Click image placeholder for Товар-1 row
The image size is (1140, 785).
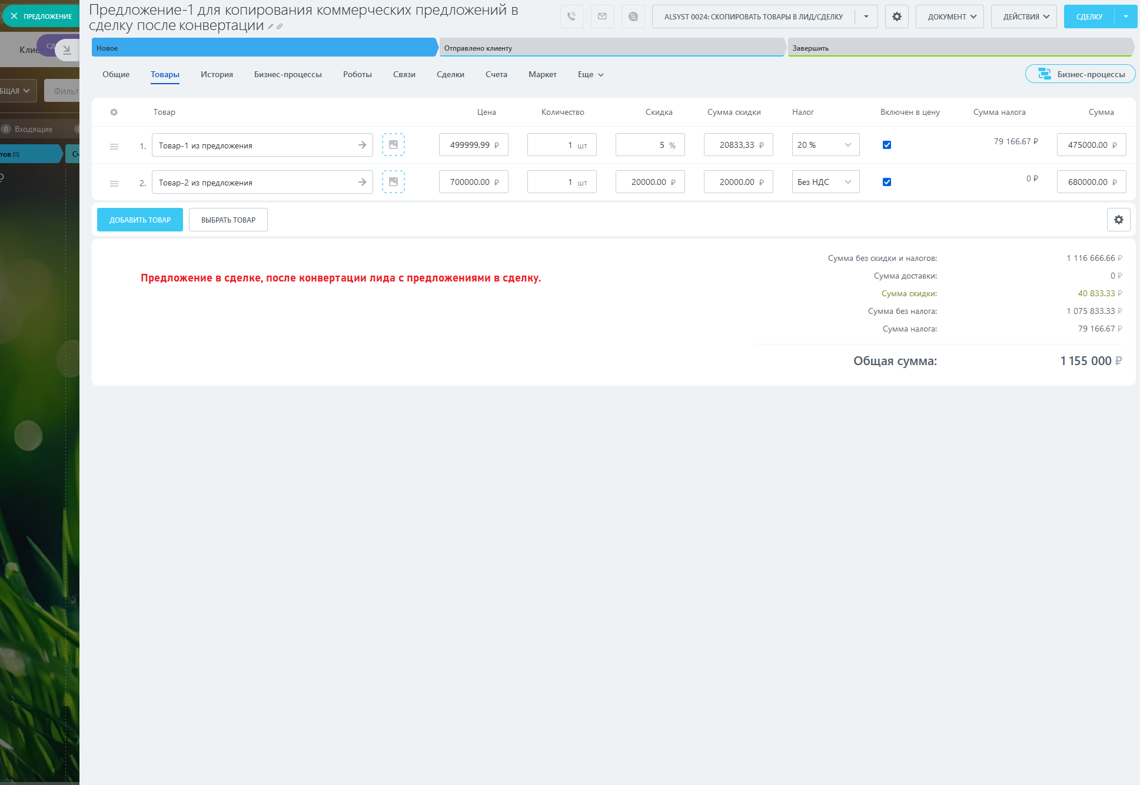pos(393,145)
